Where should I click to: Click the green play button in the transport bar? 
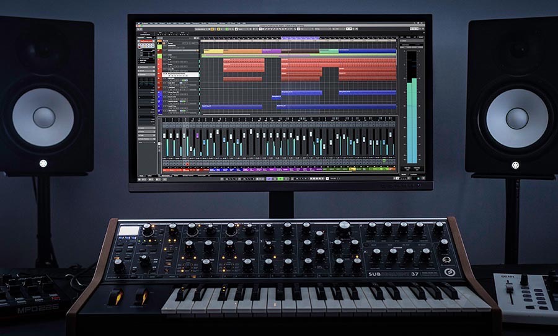click(280, 179)
